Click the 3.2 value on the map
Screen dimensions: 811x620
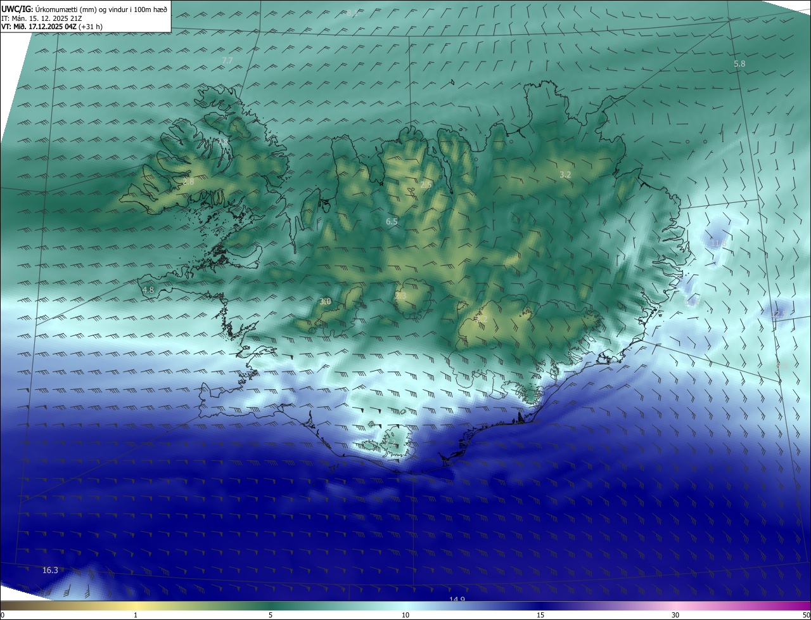(x=566, y=174)
